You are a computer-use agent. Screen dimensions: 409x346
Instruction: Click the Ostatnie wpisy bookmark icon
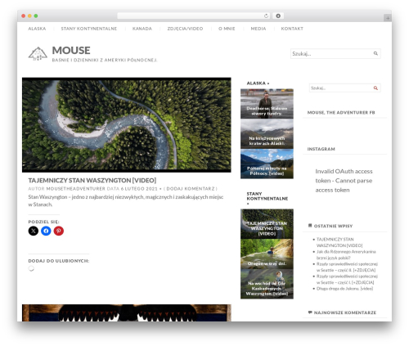[x=310, y=226]
